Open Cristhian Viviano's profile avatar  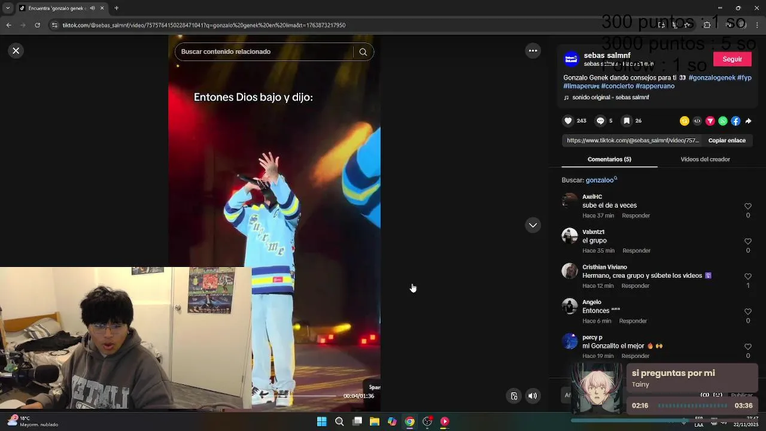pos(570,271)
